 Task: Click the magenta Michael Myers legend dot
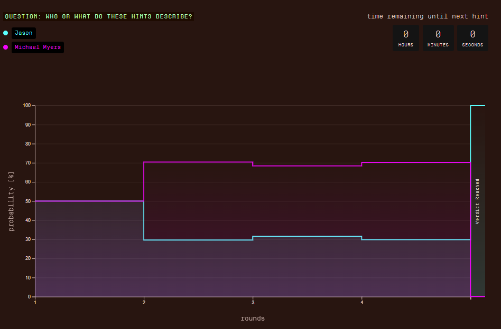(5, 47)
